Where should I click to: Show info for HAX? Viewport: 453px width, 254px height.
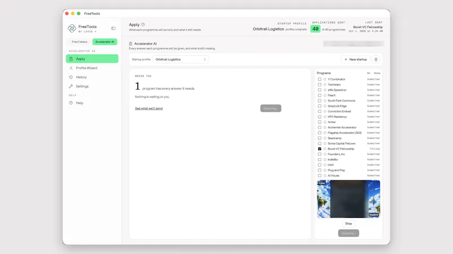(324, 165)
